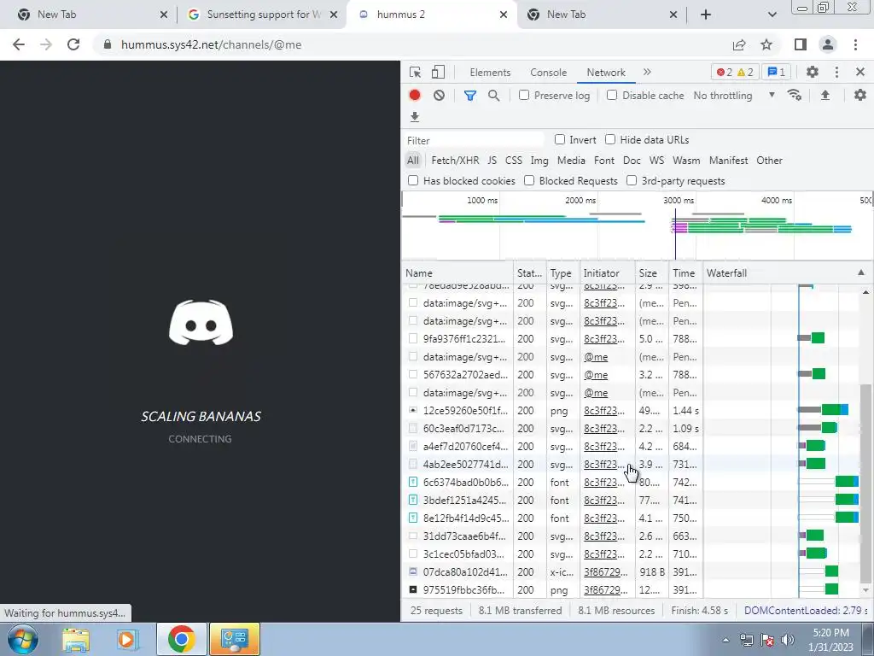Select the Network tab
The image size is (874, 656).
606,73
